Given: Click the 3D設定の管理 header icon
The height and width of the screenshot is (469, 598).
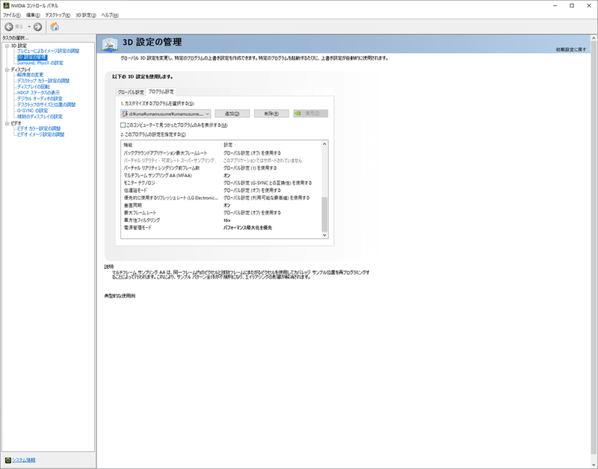Looking at the screenshot, I should pos(110,44).
